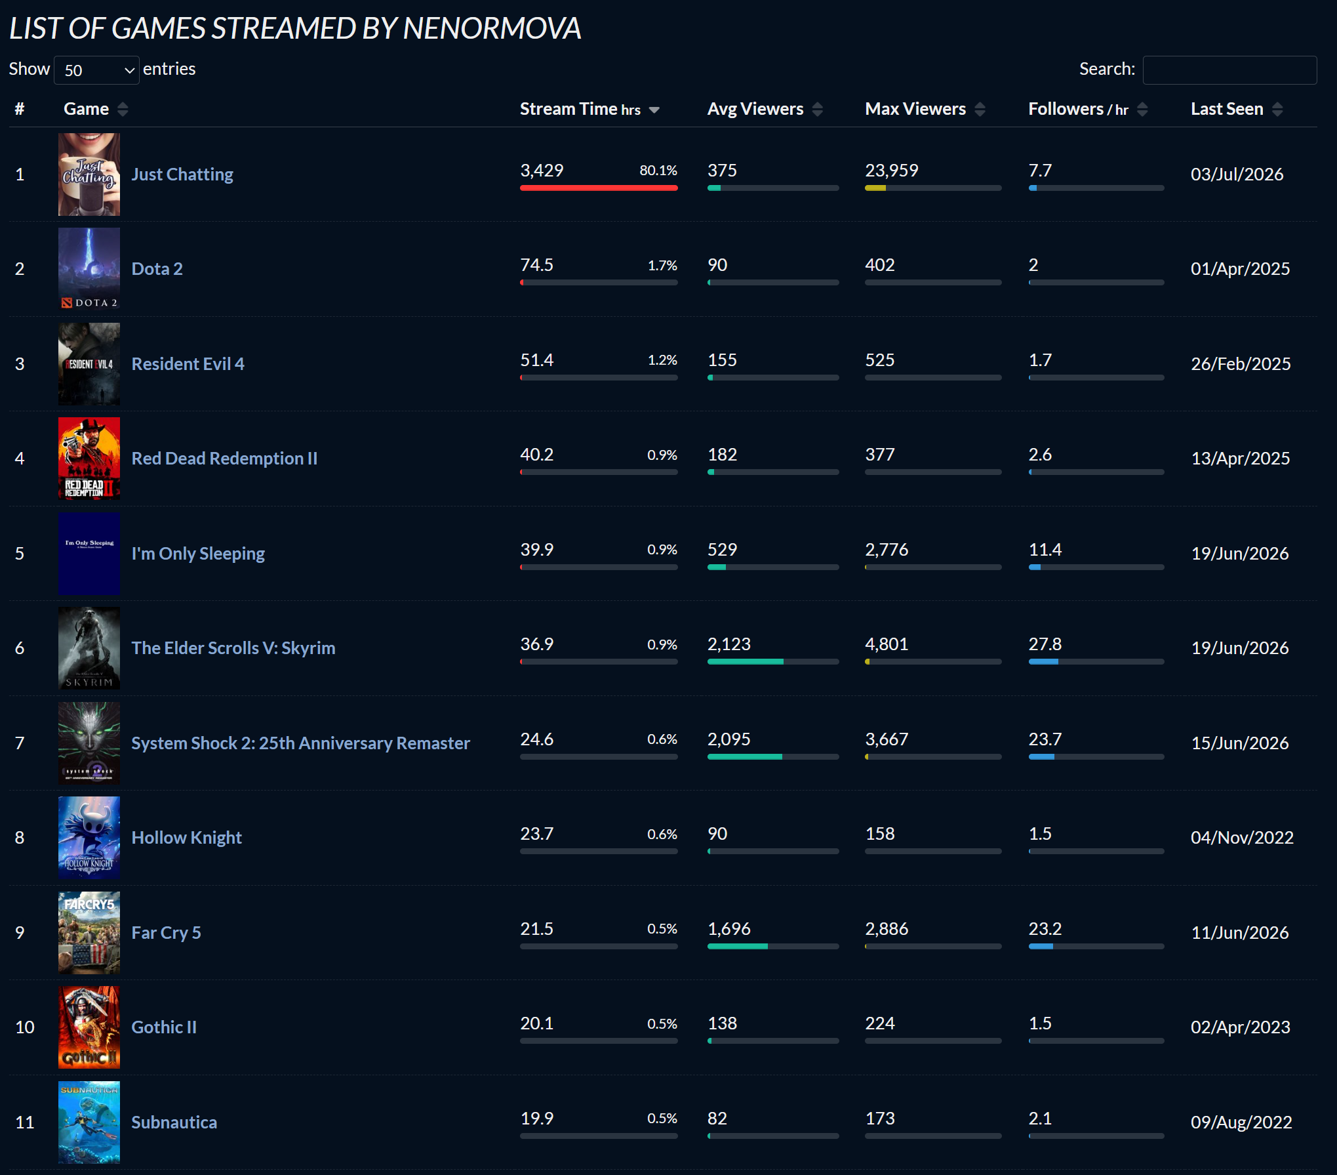The image size is (1337, 1175).
Task: Click Skyrim's green avg viewers bar
Action: (746, 662)
